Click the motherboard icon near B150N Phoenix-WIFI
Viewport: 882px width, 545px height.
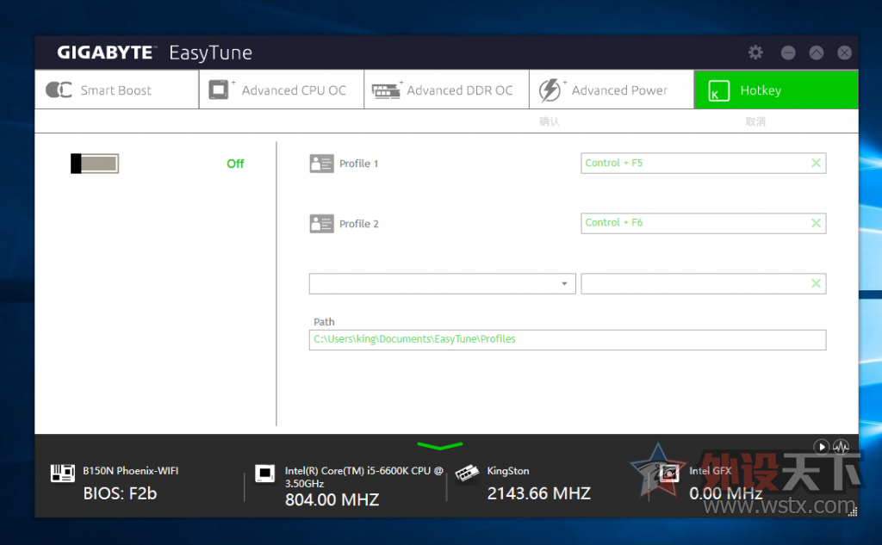pyautogui.click(x=62, y=473)
